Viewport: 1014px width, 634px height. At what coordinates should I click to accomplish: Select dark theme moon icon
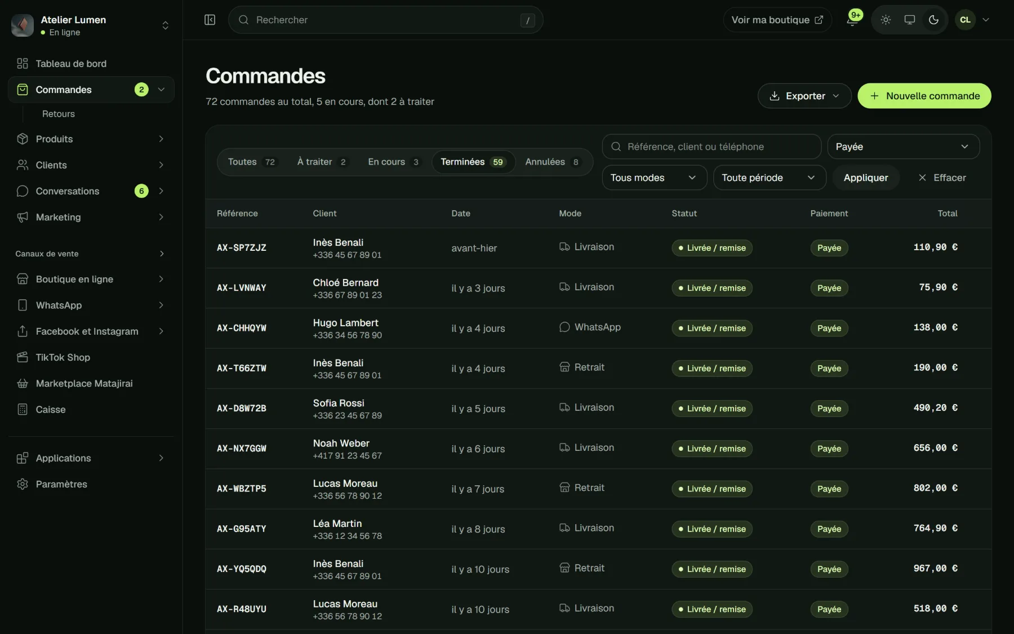[x=933, y=20]
